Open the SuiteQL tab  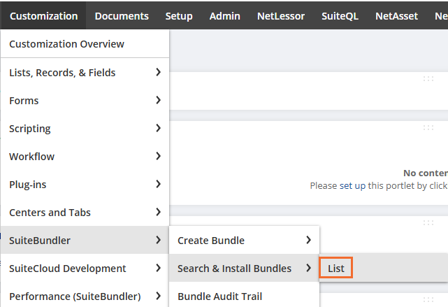[x=340, y=16]
